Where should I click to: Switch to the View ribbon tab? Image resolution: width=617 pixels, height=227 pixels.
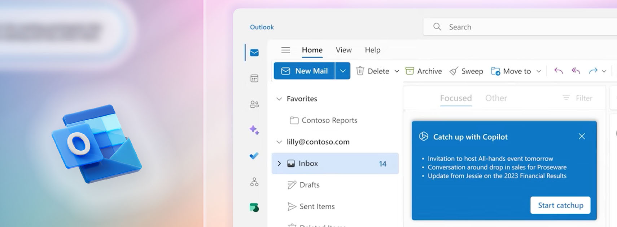tap(343, 50)
